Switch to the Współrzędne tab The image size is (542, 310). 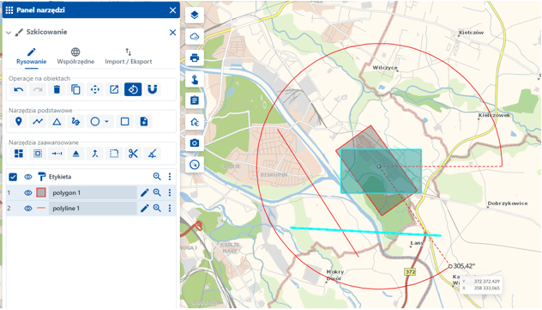[75, 57]
